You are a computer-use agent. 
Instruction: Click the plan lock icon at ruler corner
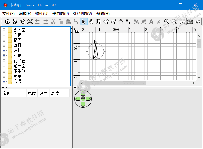(77, 30)
